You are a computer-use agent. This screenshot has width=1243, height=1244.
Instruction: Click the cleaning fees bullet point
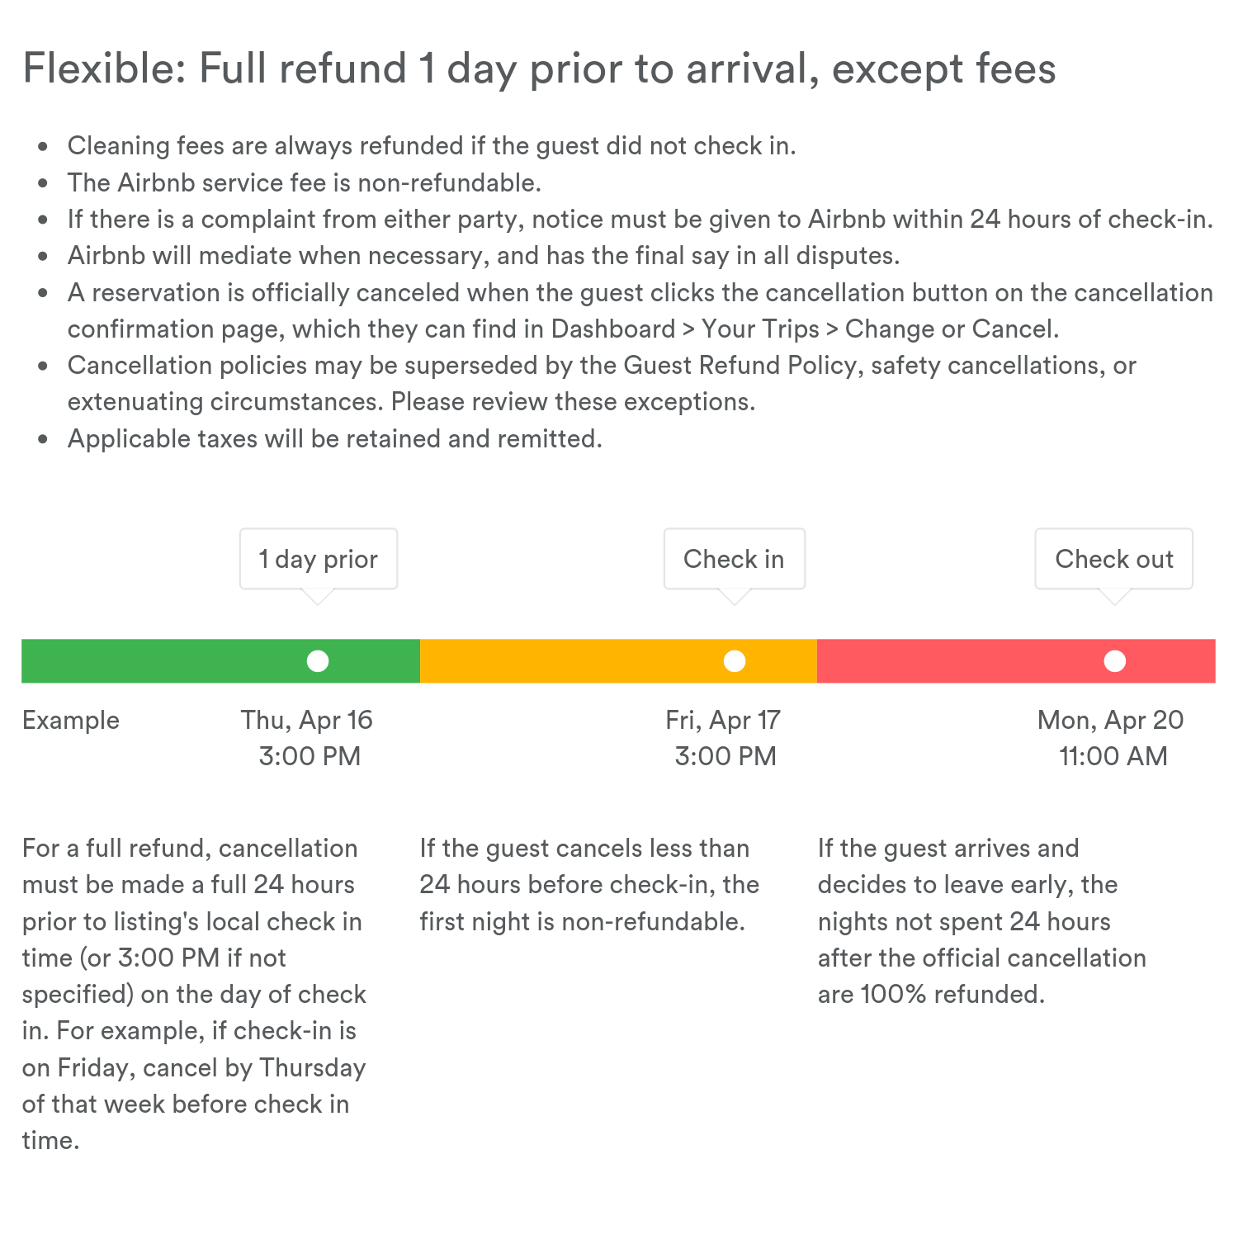pyautogui.click(x=431, y=146)
